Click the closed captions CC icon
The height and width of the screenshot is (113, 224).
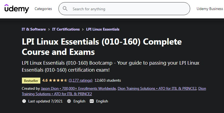click(x=91, y=101)
